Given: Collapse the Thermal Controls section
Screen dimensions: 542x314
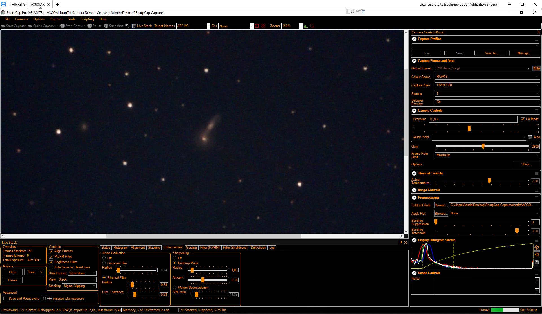Looking at the screenshot, I should coord(414,174).
